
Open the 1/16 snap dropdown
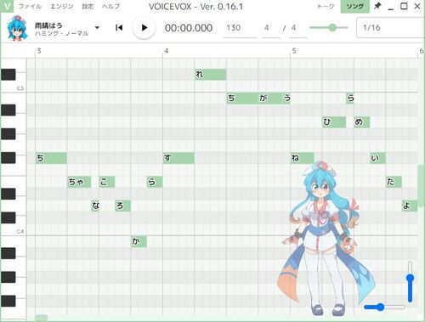point(390,28)
